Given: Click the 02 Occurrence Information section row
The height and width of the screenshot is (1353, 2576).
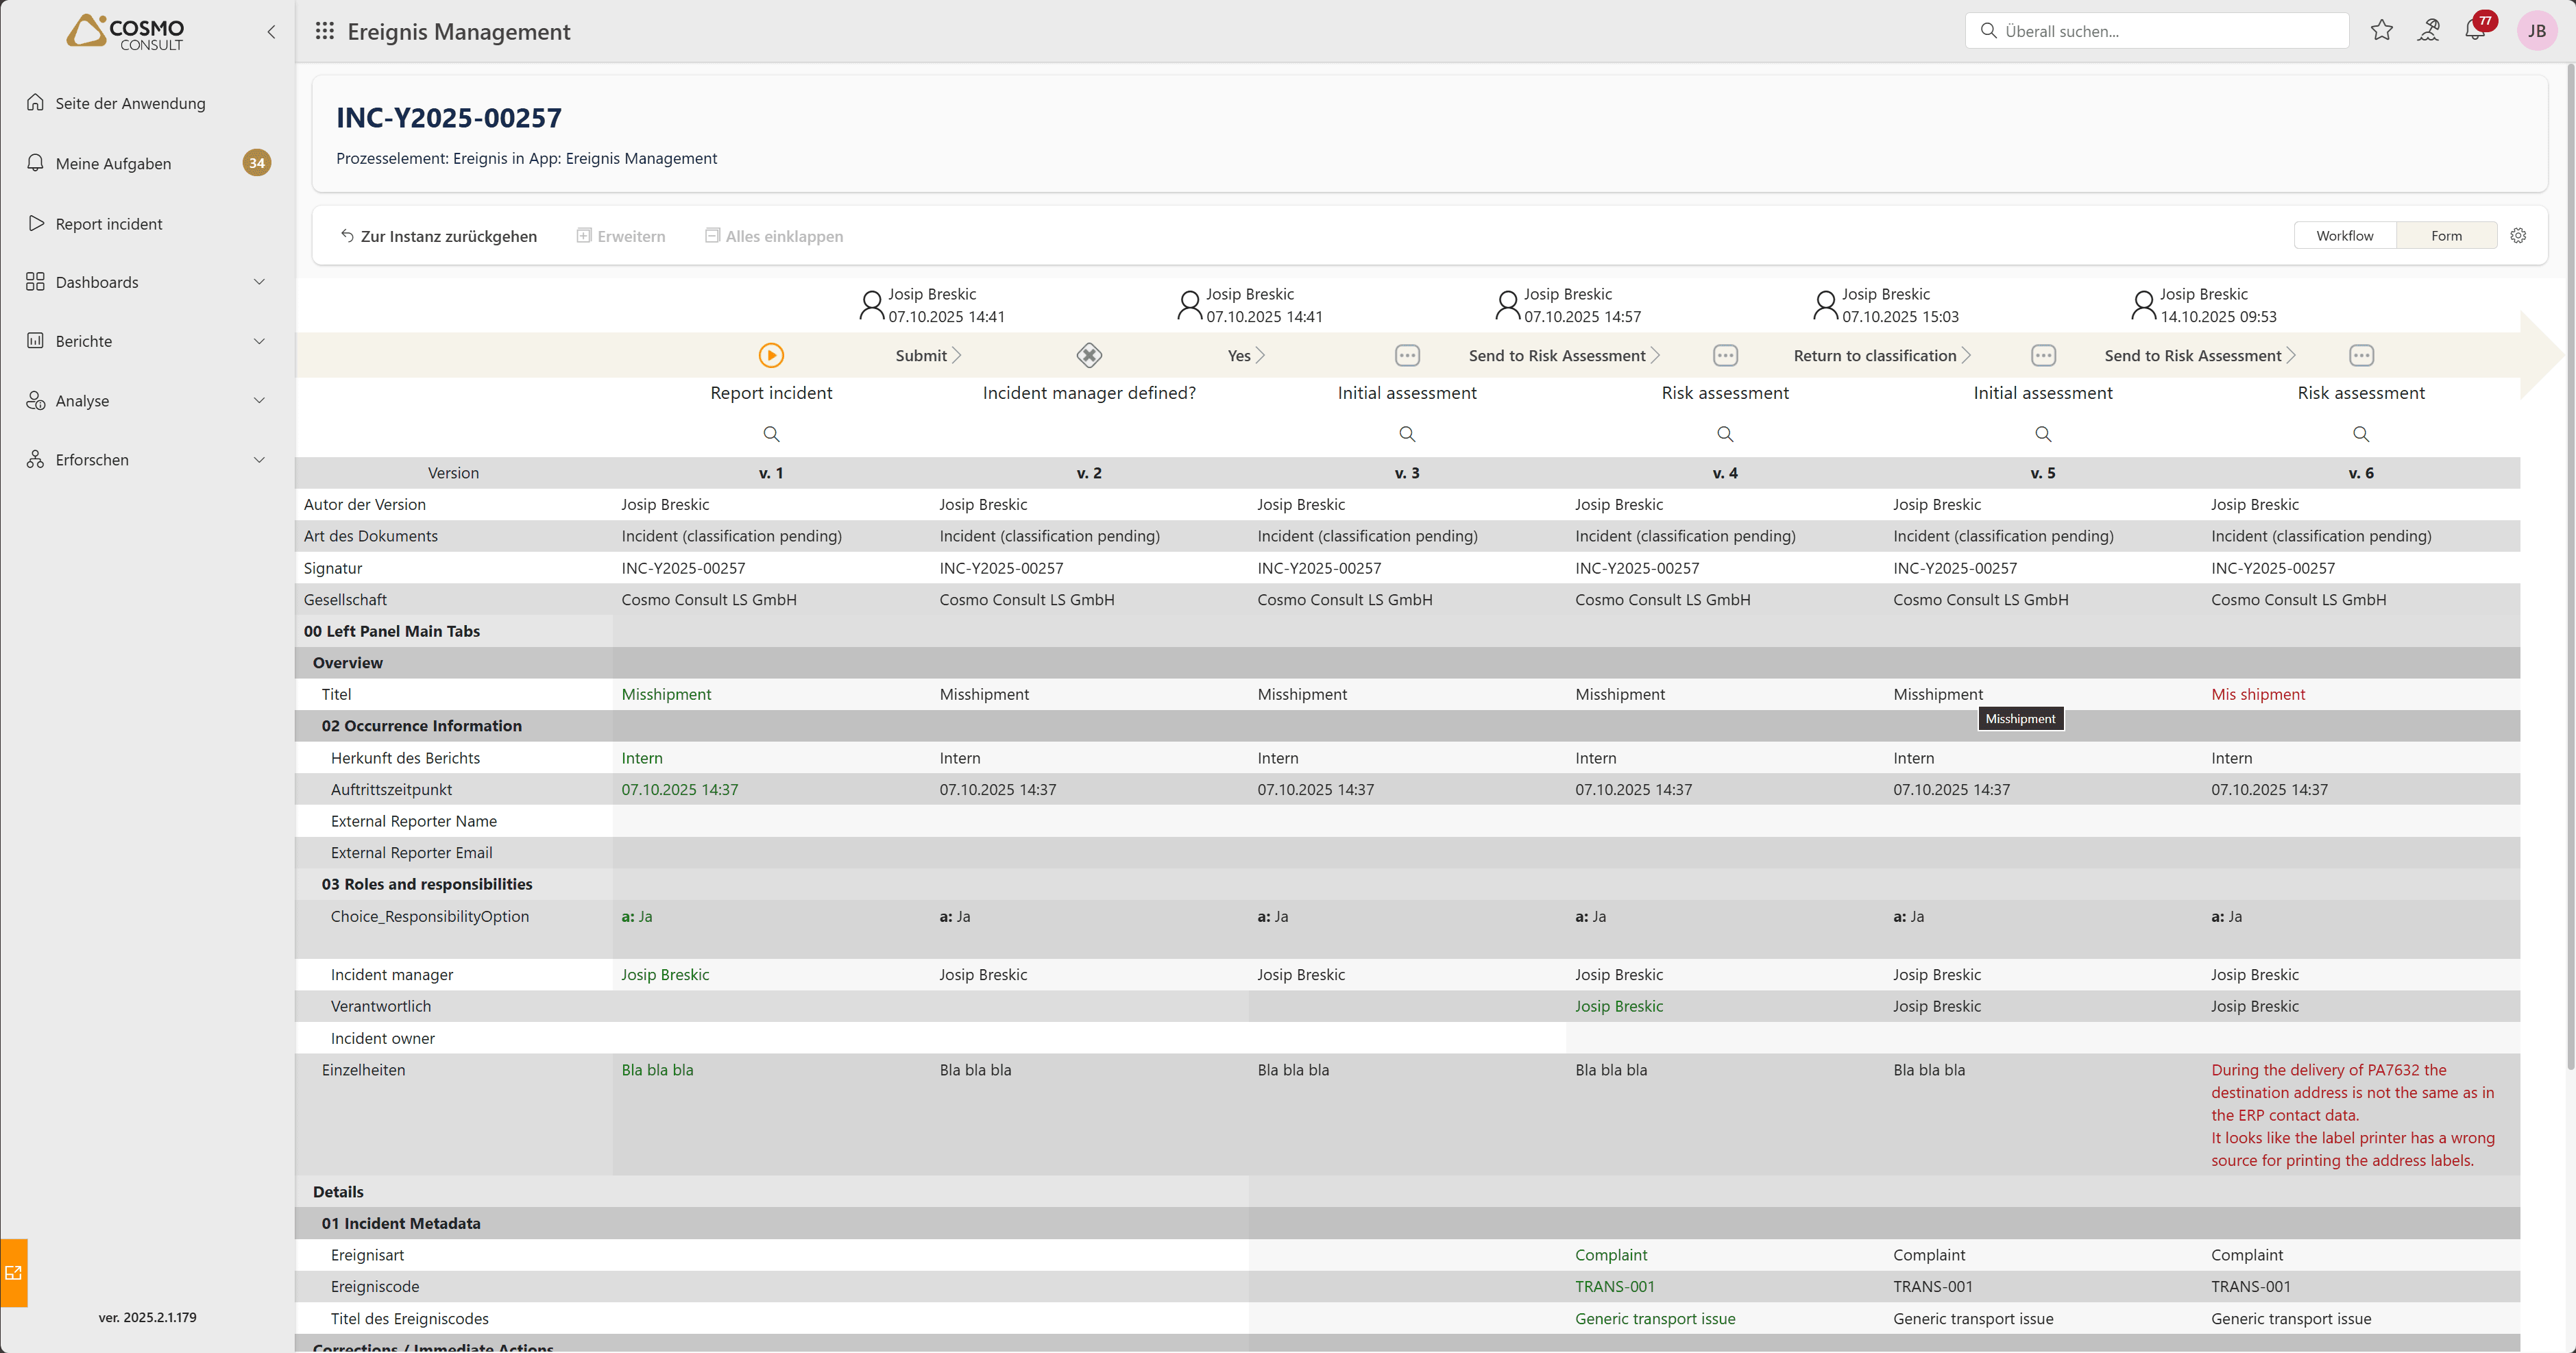Looking at the screenshot, I should tap(1407, 726).
